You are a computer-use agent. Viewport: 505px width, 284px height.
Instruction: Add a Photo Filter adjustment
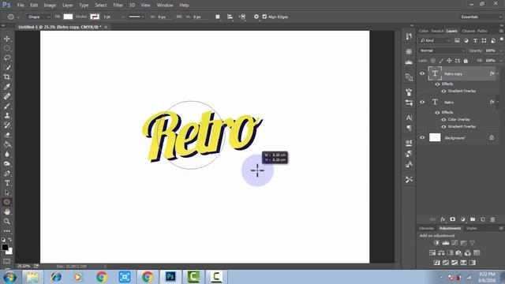tap(459, 252)
